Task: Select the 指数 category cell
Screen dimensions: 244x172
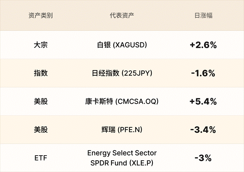Action: coord(41,73)
